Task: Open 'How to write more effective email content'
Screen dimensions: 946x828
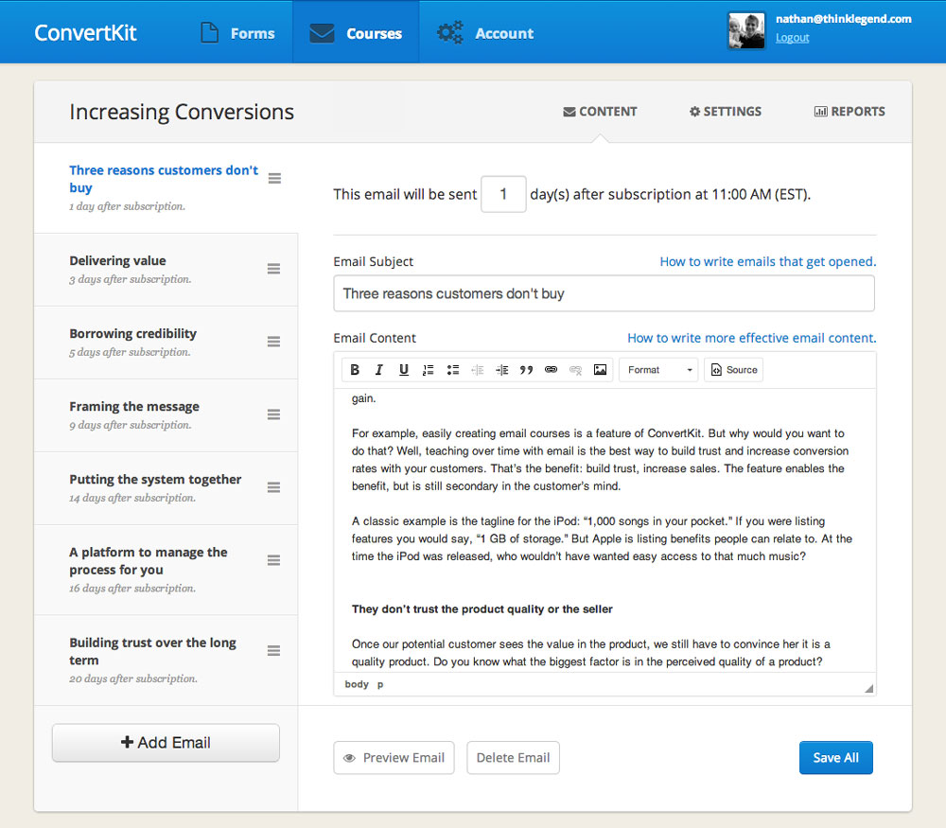Action: (752, 338)
